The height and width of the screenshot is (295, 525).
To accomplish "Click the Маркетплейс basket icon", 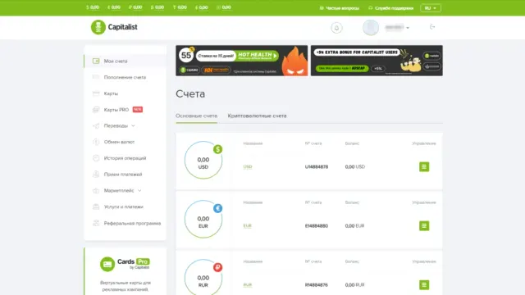I will 96,191.
